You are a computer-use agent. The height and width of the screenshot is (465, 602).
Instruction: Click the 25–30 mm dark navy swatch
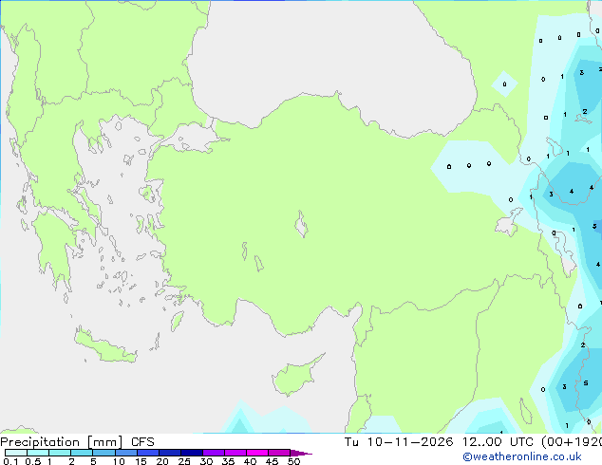(x=191, y=453)
